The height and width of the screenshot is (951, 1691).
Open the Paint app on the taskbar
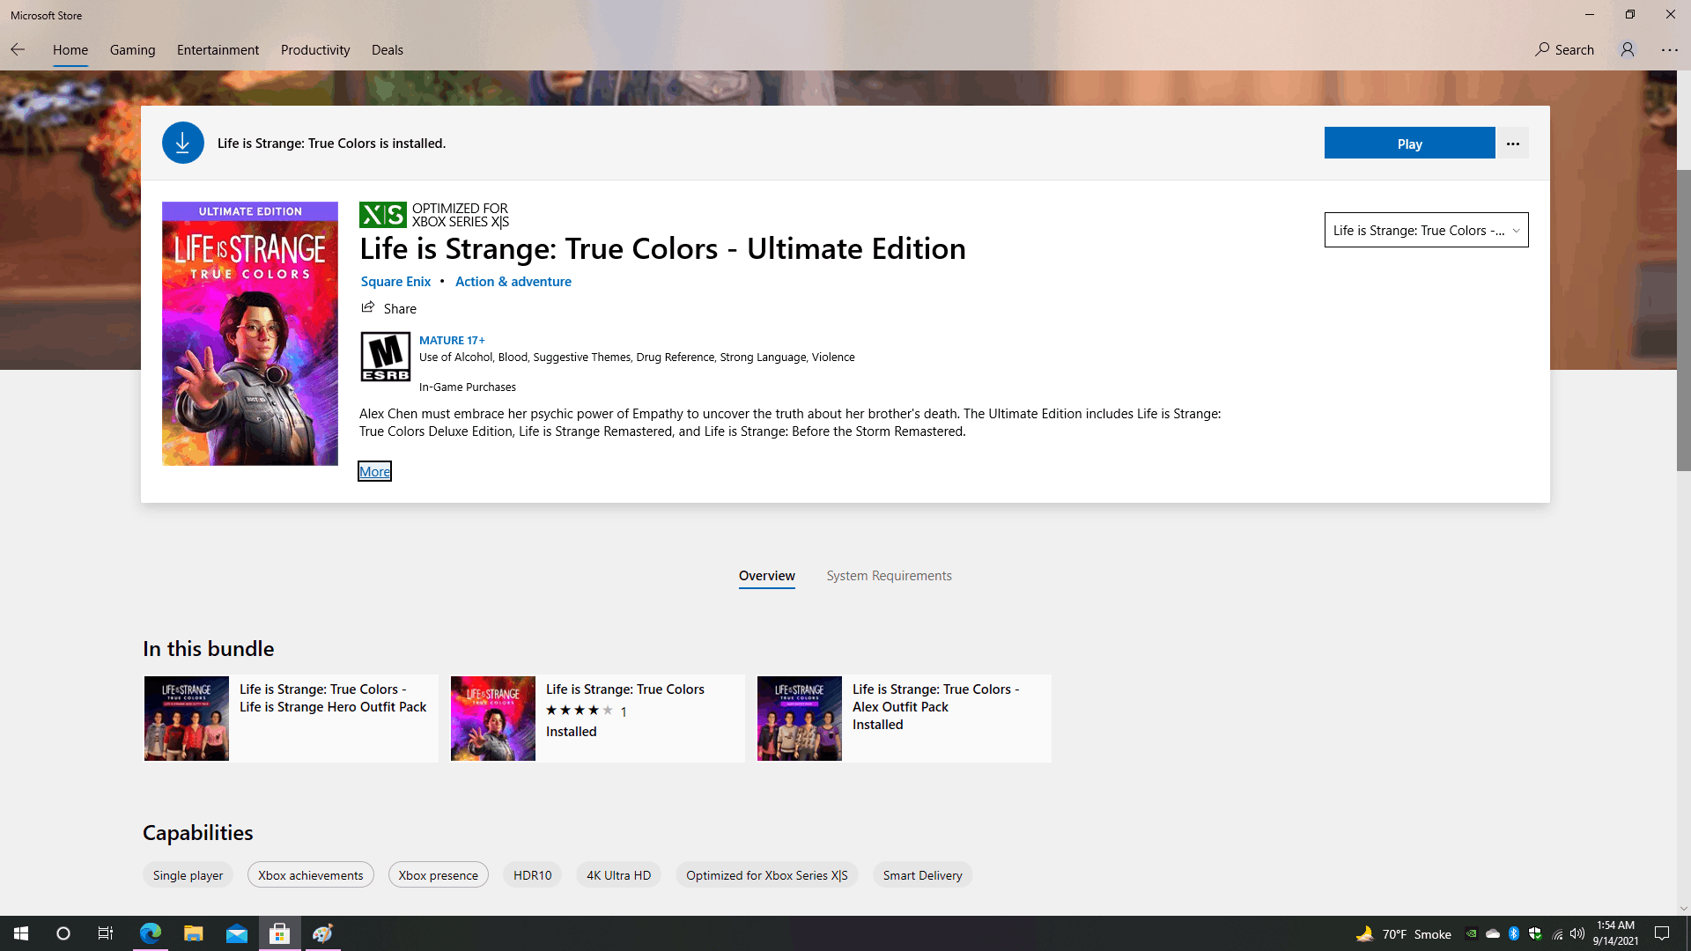pos(322,933)
